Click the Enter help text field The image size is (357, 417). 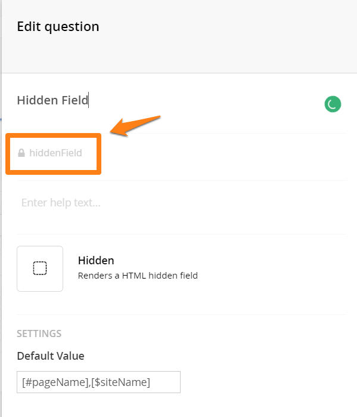click(182, 203)
